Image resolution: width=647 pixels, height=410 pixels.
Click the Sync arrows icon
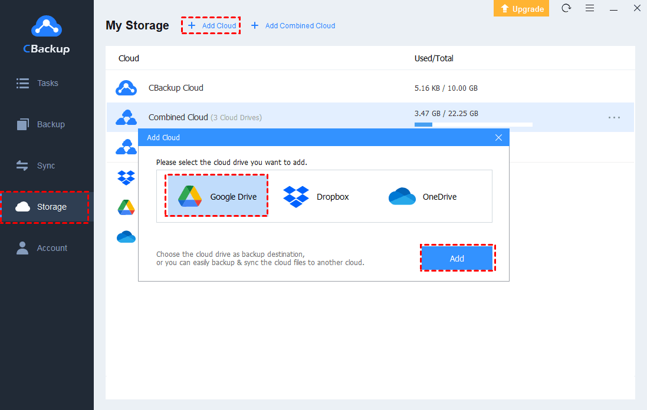[22, 166]
